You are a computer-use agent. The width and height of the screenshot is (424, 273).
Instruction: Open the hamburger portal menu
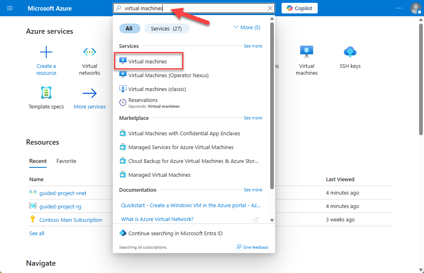coord(10,8)
